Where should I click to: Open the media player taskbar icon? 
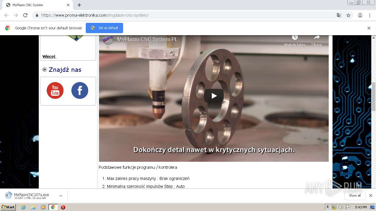point(43,207)
